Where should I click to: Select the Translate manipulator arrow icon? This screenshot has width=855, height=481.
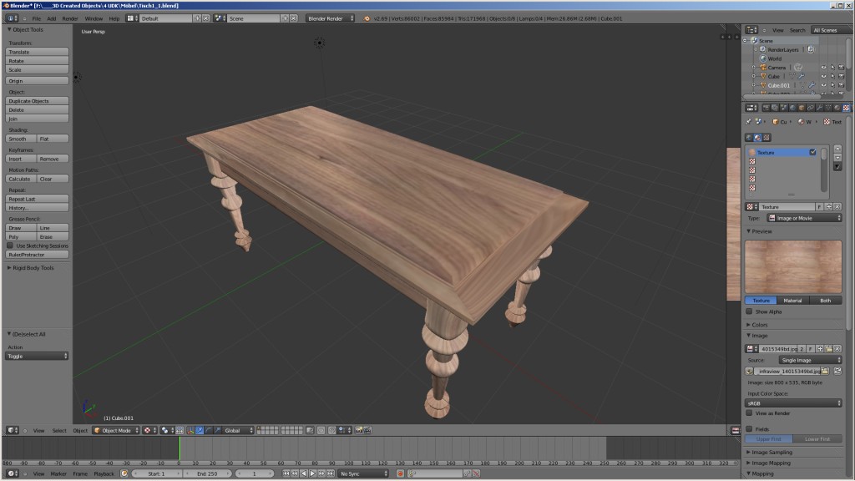point(200,430)
